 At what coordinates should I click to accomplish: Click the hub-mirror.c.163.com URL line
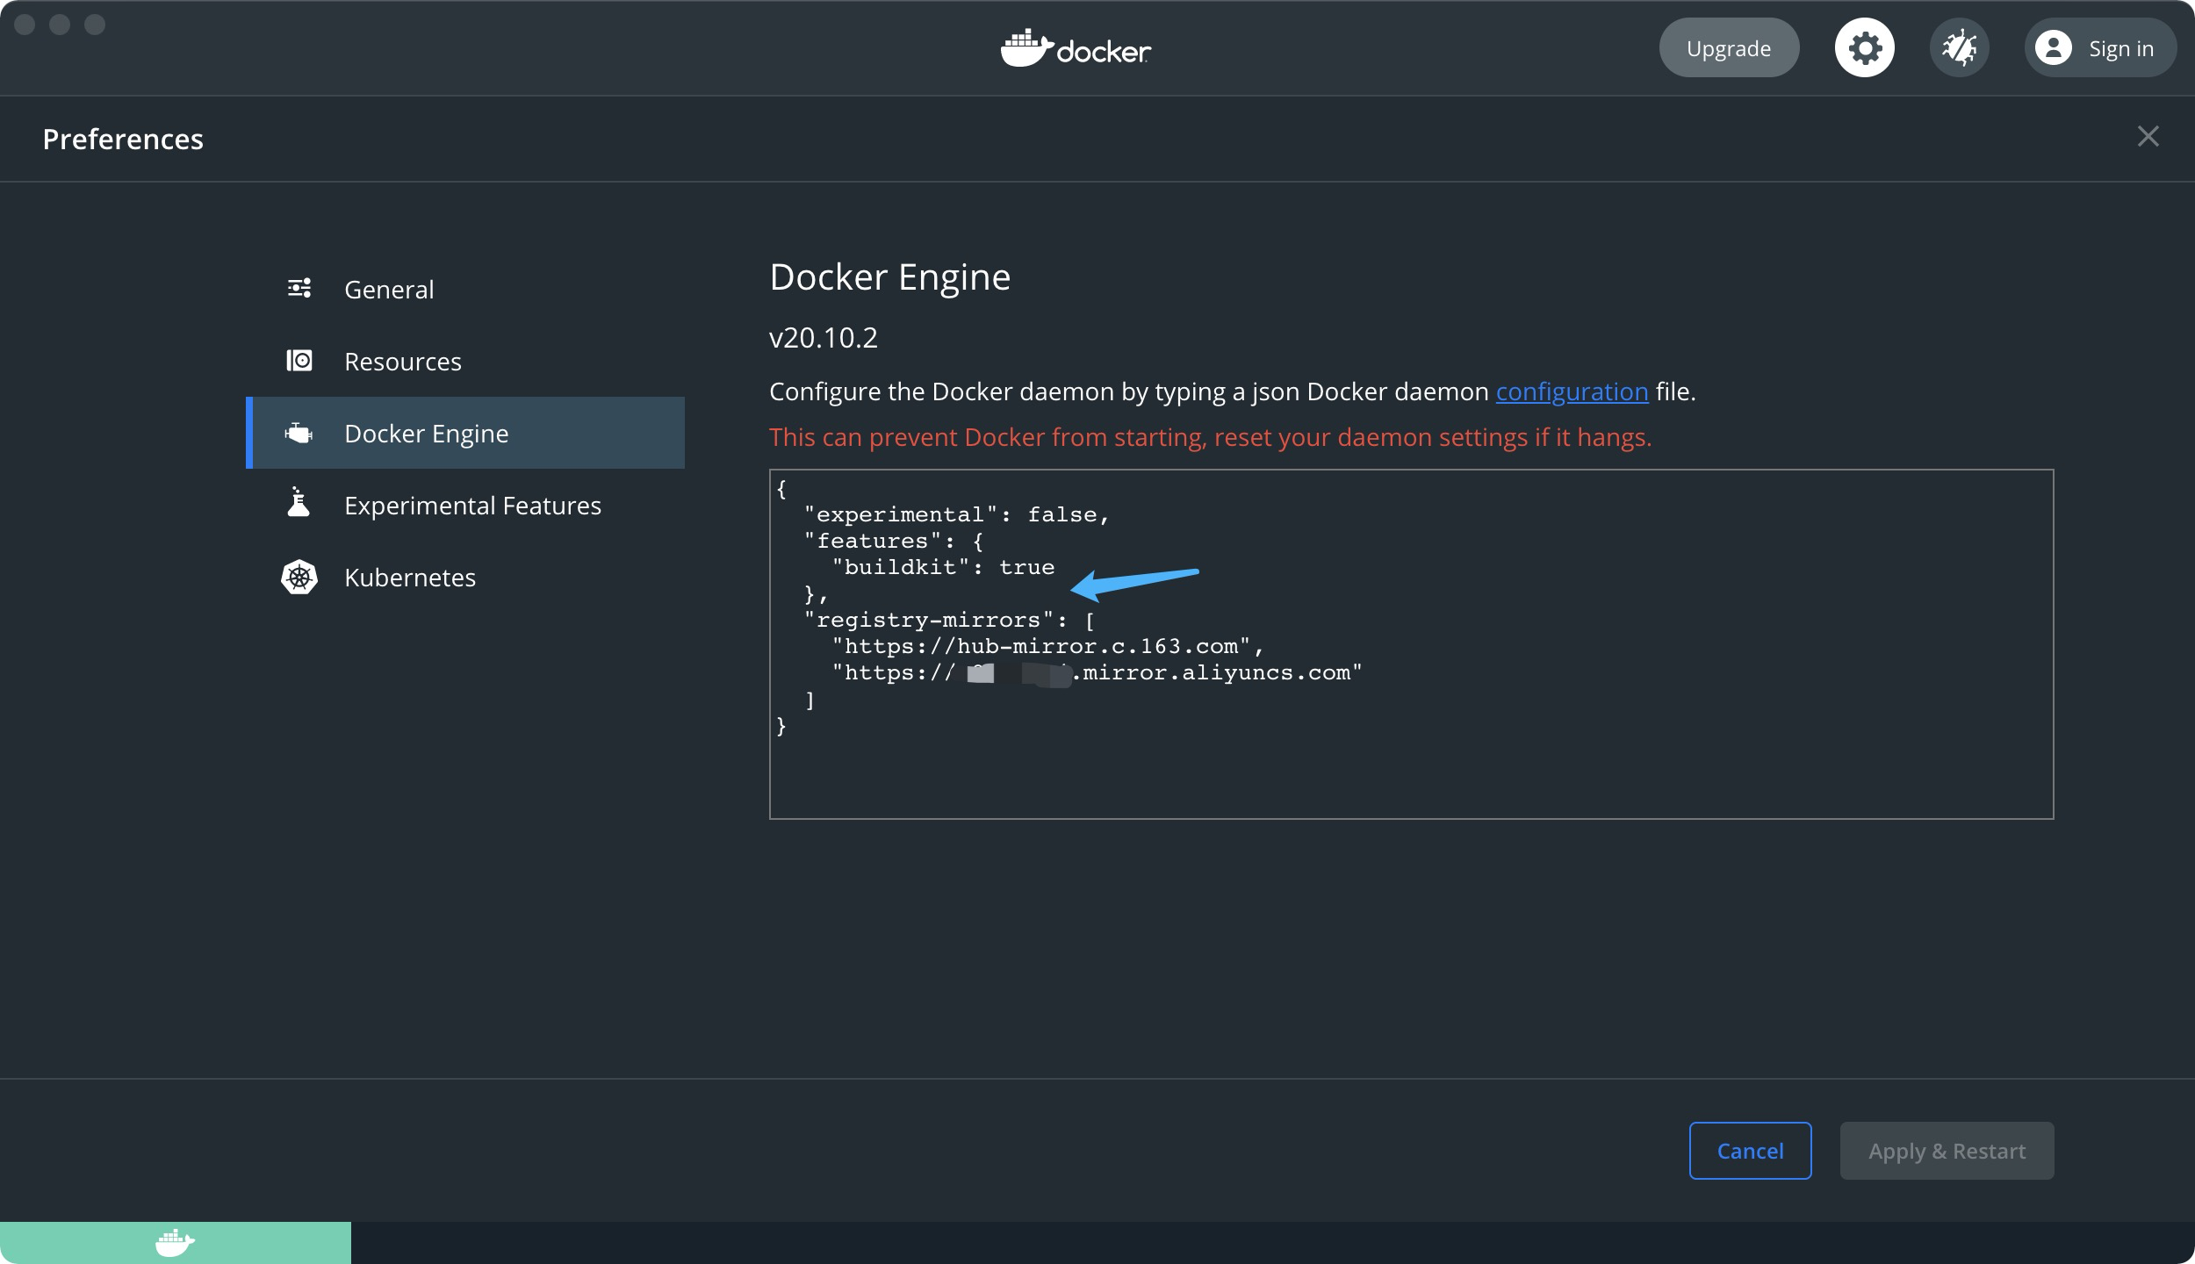1047,646
